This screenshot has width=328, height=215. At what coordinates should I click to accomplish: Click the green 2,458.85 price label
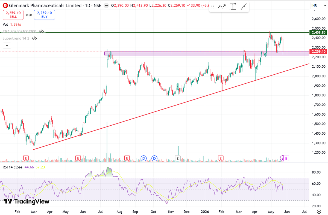point(318,32)
